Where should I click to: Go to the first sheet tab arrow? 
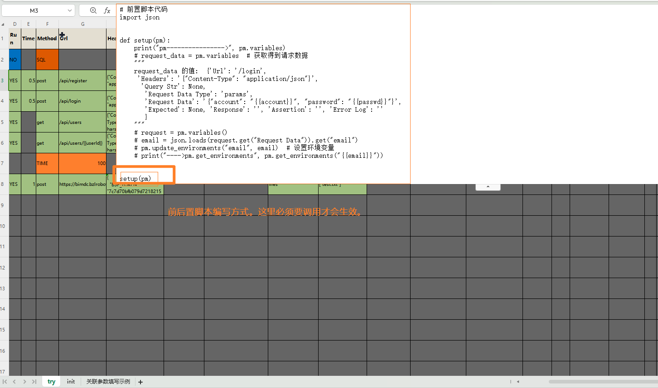[5, 382]
